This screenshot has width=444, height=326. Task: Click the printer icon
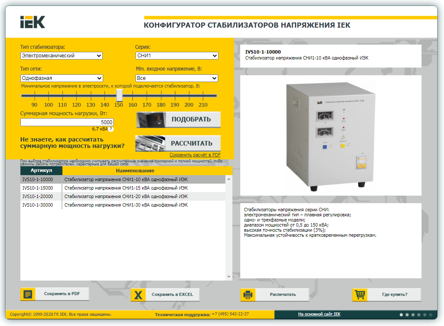point(248,295)
